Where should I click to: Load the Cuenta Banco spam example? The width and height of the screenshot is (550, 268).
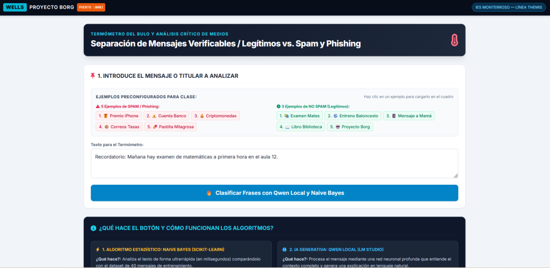coord(167,116)
